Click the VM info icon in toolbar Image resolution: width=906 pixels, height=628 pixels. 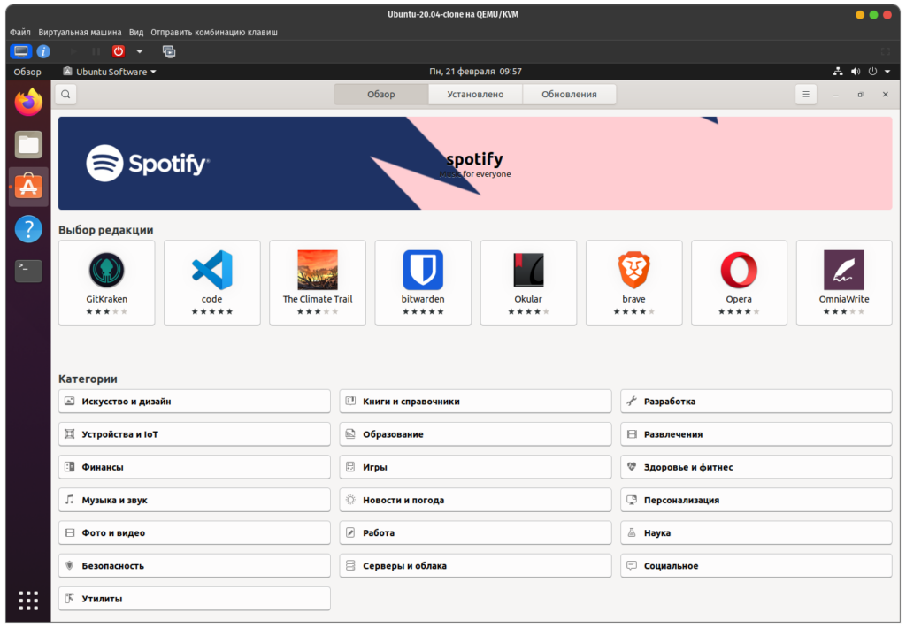[43, 51]
